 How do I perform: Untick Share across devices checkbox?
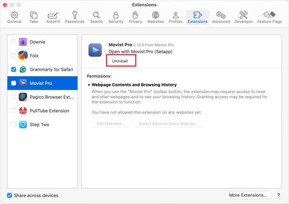pyautogui.click(x=9, y=195)
